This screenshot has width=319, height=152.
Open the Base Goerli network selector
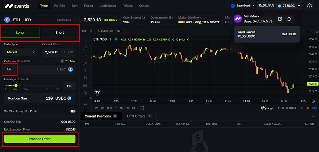[242, 6]
